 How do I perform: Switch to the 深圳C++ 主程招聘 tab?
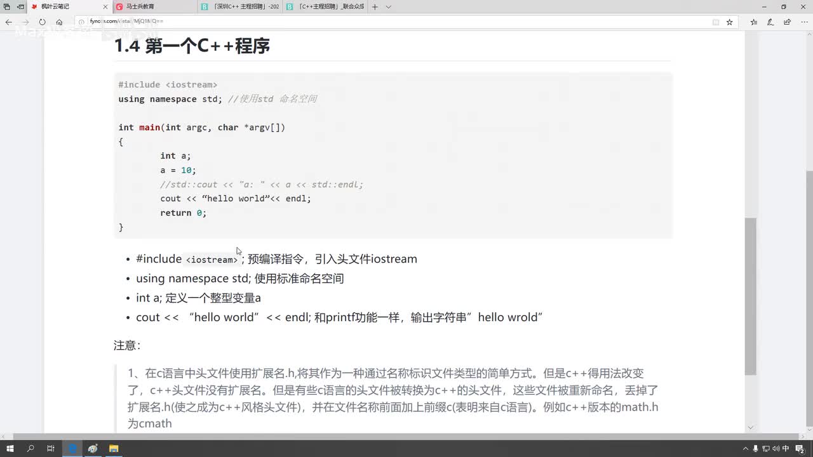pyautogui.click(x=239, y=6)
